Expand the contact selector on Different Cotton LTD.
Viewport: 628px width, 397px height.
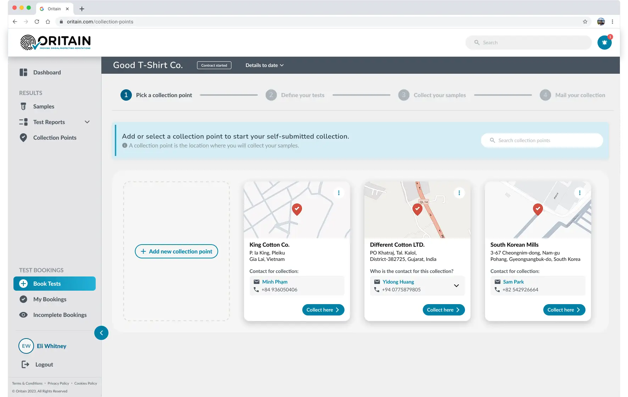pos(456,286)
